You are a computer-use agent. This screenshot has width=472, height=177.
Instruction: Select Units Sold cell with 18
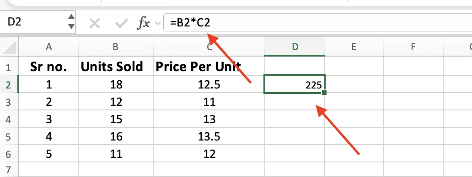coord(116,84)
